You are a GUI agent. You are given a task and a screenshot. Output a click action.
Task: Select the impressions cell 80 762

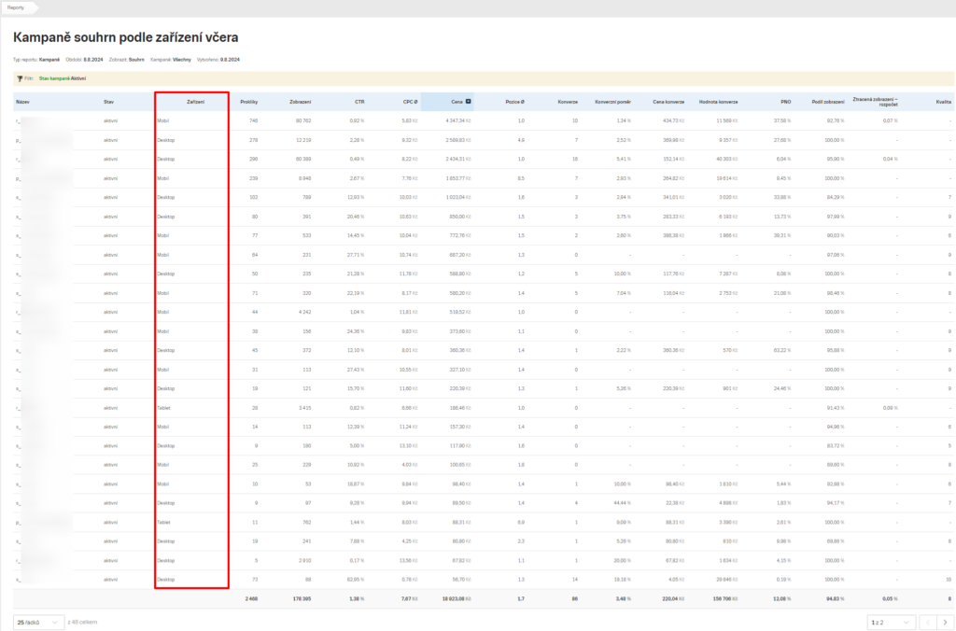pos(303,120)
